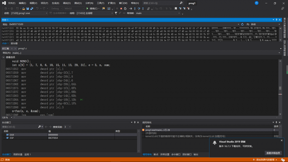Collapse the View Options expander in disassembly
The width and height of the screenshot is (288, 162).
pyautogui.click(x=4, y=57)
